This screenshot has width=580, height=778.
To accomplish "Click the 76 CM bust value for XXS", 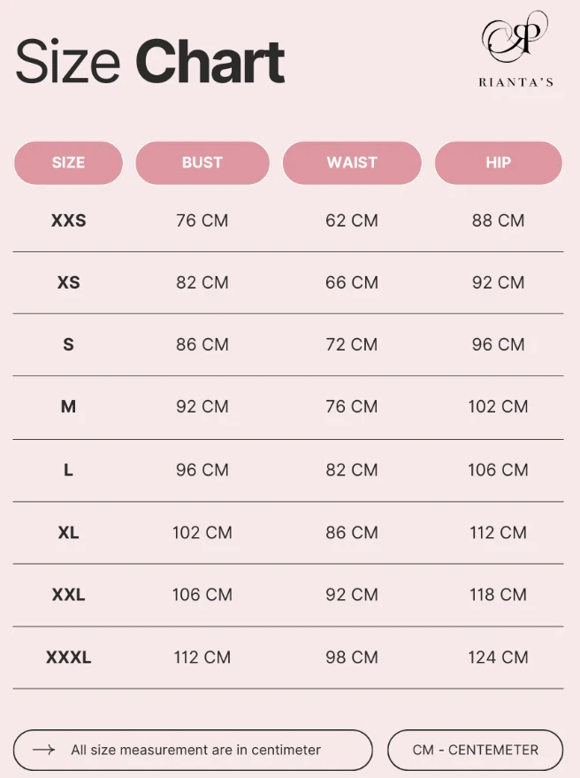I will coord(202,220).
